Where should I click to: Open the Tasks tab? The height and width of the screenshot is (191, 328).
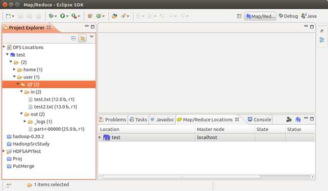tap(138, 120)
